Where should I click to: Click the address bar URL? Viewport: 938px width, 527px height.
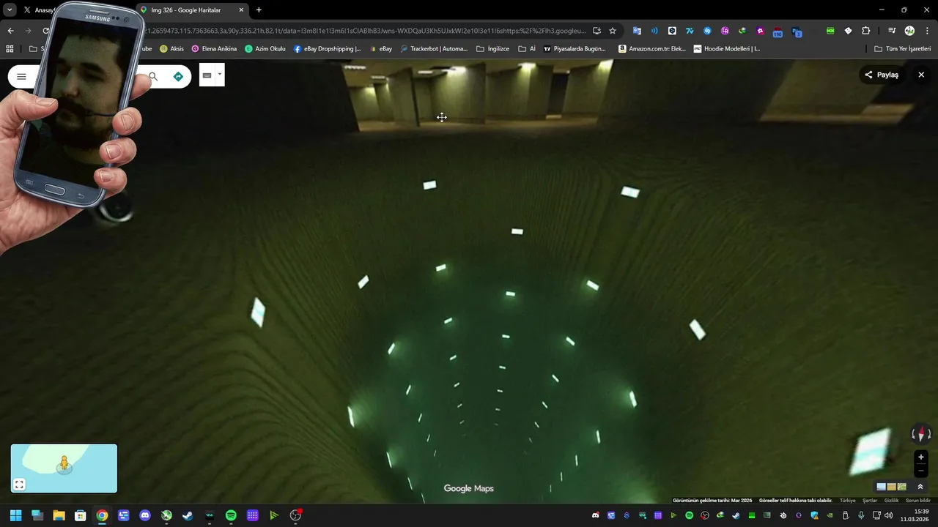(366, 31)
